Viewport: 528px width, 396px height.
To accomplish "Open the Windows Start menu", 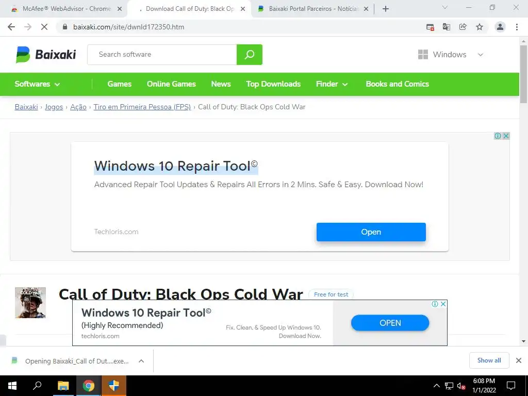I will click(12, 386).
